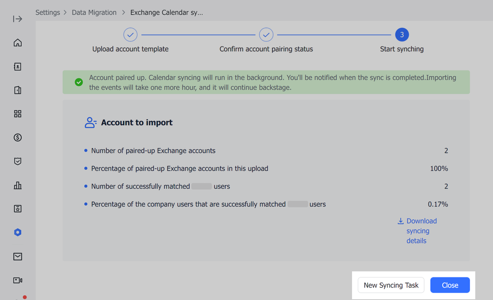Go to Settings in the breadcrumb
Image resolution: width=493 pixels, height=300 pixels.
coord(48,12)
